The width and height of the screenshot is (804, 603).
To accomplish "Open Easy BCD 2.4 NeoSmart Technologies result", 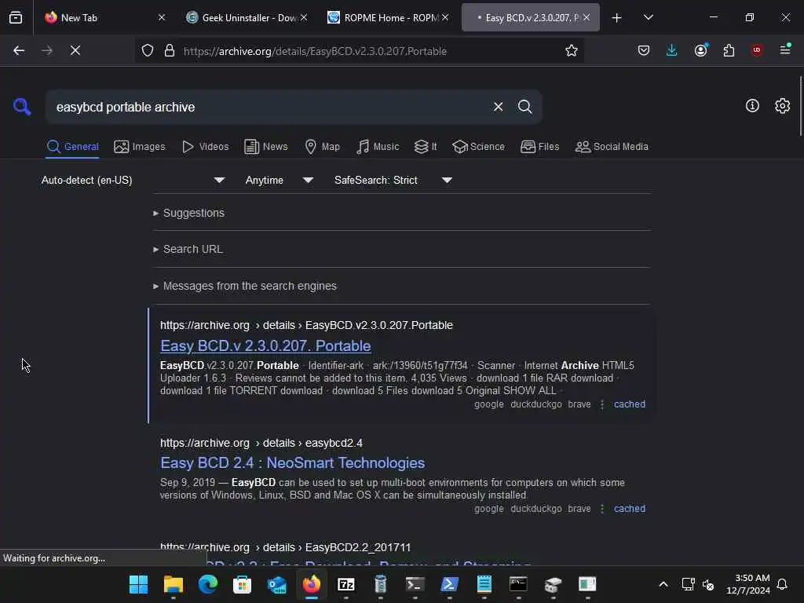I will 292,463.
